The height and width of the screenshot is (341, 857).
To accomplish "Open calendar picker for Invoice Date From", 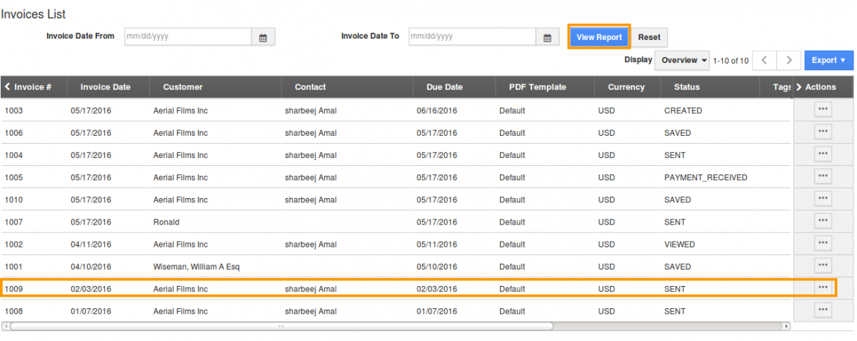I will pyautogui.click(x=263, y=37).
